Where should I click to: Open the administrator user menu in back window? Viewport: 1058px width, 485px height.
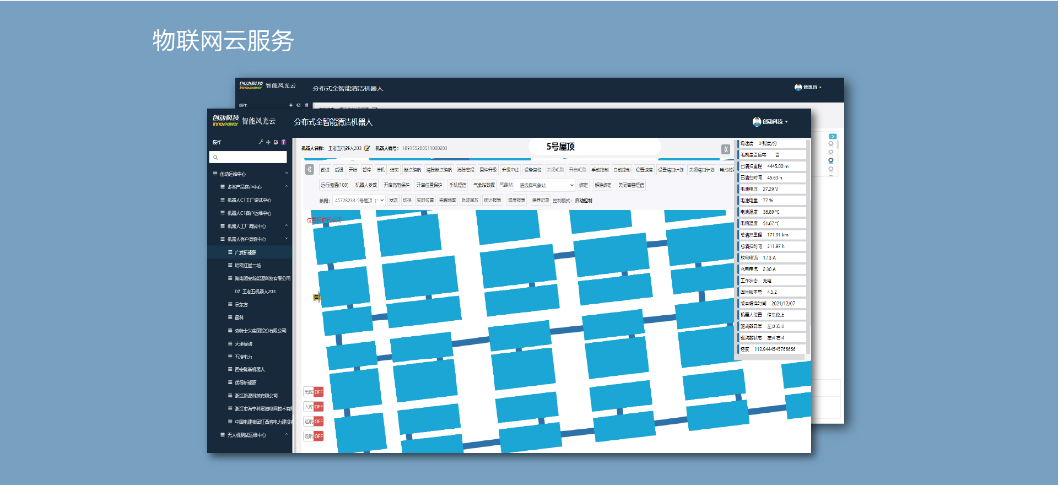pos(808,87)
